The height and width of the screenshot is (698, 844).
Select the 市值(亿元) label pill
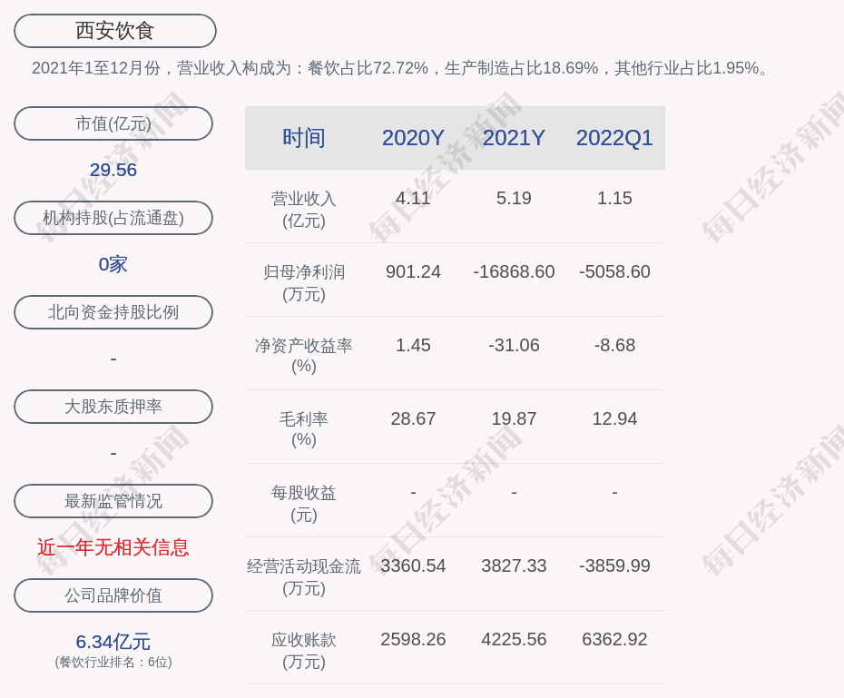(x=113, y=123)
